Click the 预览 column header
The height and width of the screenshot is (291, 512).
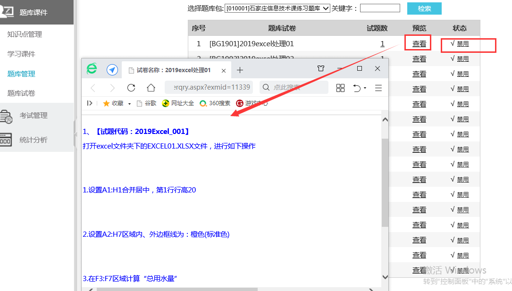coord(419,28)
